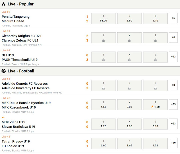Screen dimensions: 180x154
Task: Open the PAOK Thessaloniki U19 match
Action: (20, 60)
